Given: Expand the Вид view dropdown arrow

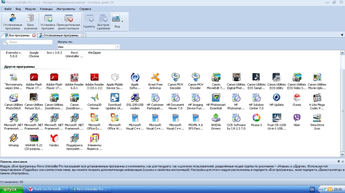Looking at the screenshot, I should [x=122, y=21].
